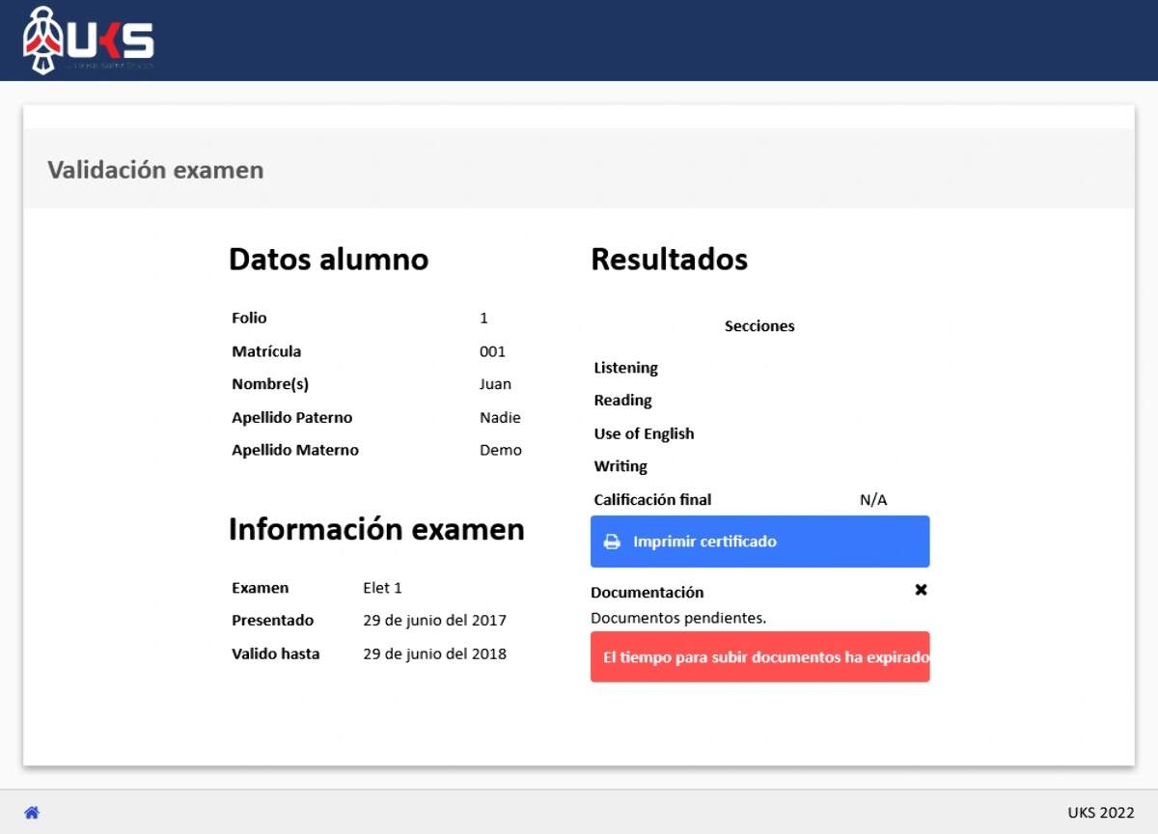Image resolution: width=1158 pixels, height=834 pixels.
Task: Click the Resultados heading
Action: tap(670, 259)
